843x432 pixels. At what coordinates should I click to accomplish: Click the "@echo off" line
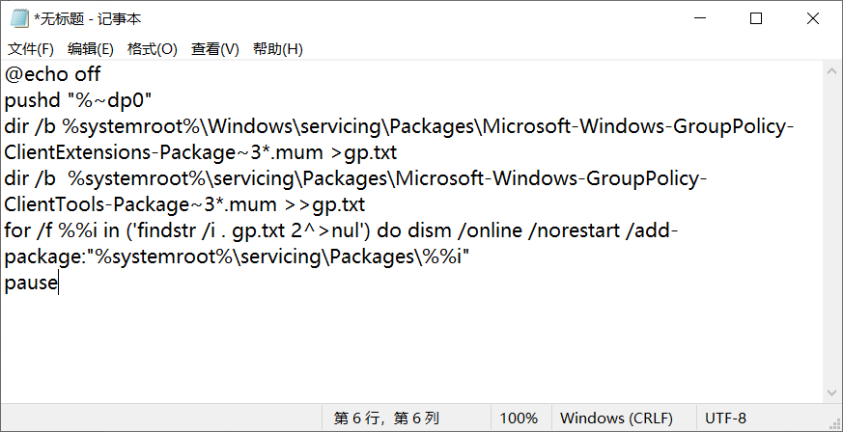53,74
